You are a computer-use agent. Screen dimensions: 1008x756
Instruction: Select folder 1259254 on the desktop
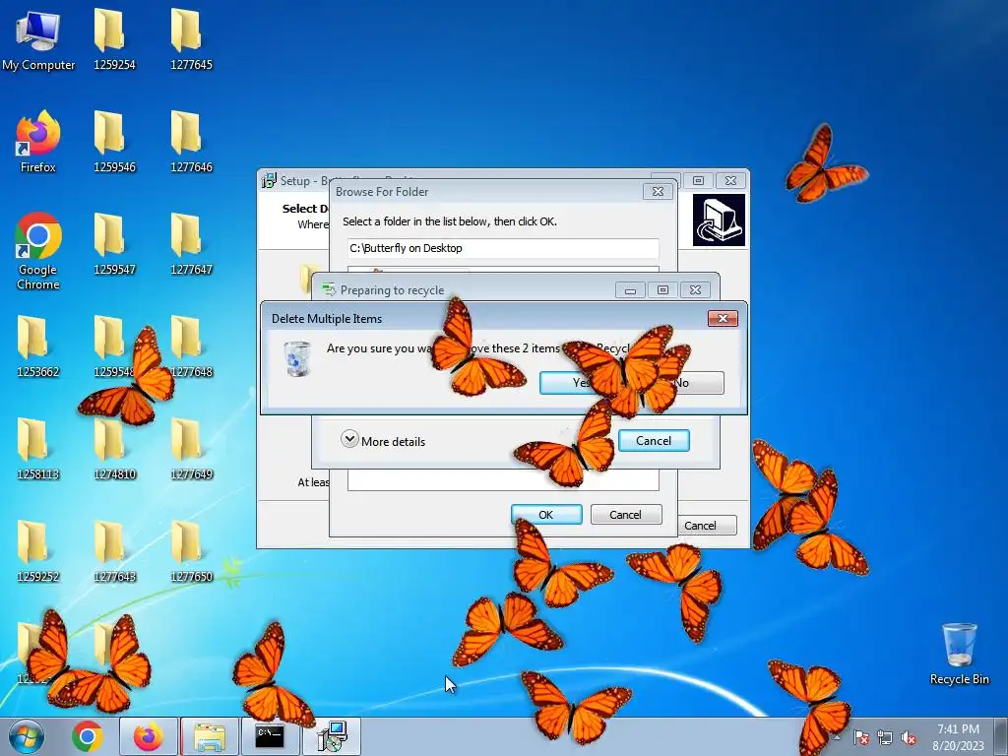(x=114, y=39)
